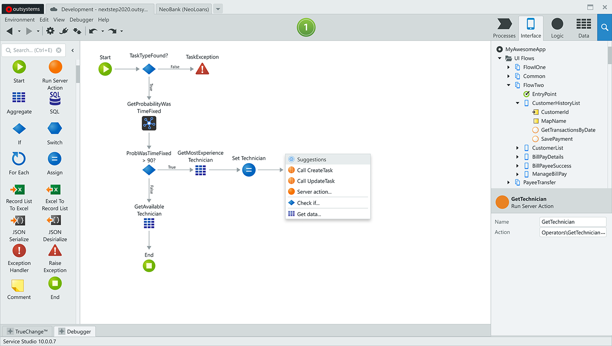
Task: Click the Name field containing GetTechnician
Action: [x=573, y=222]
